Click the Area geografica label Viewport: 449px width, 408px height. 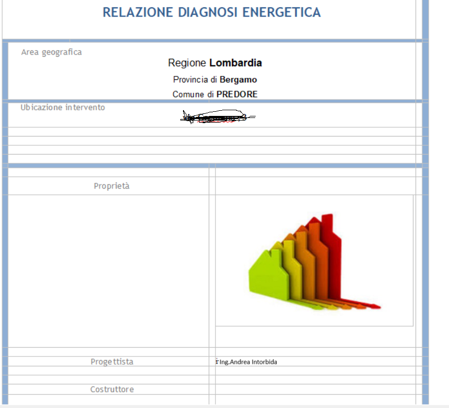[51, 52]
